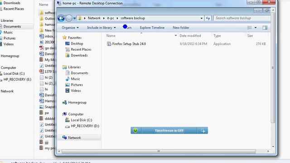Sort by Name column header
290x163 pixels.
(x=111, y=36)
